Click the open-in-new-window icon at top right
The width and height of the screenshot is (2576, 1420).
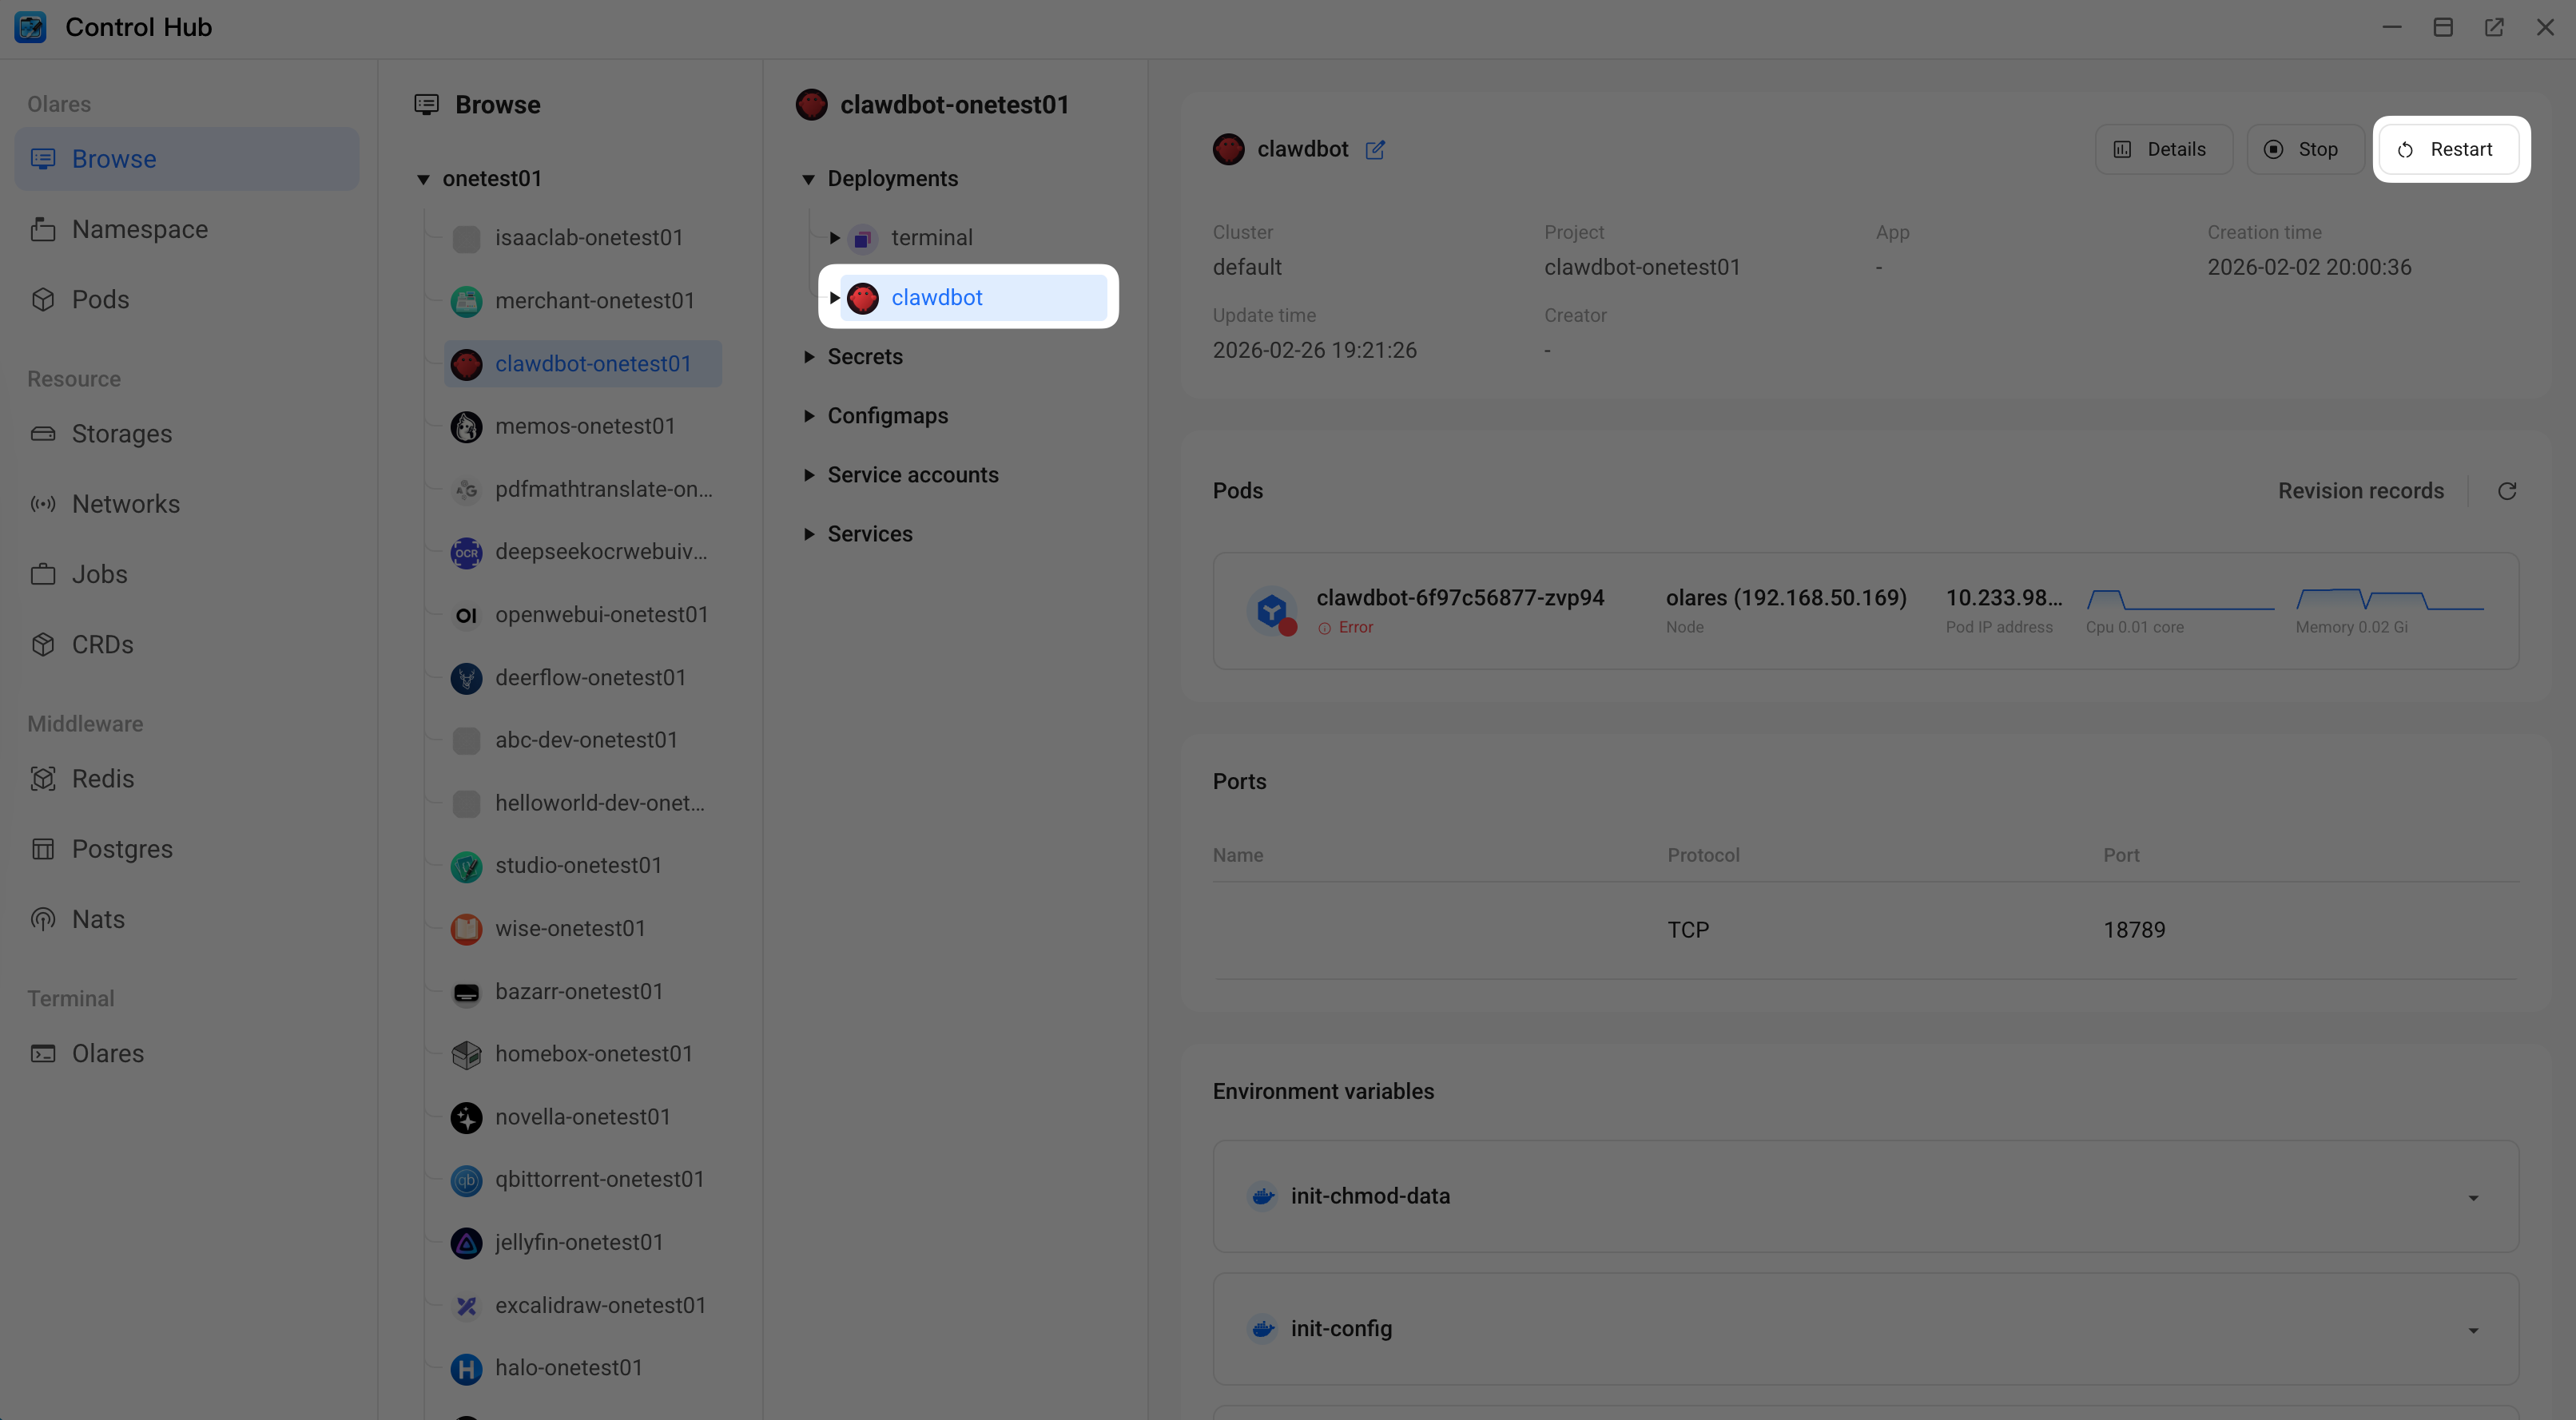pyautogui.click(x=2494, y=27)
